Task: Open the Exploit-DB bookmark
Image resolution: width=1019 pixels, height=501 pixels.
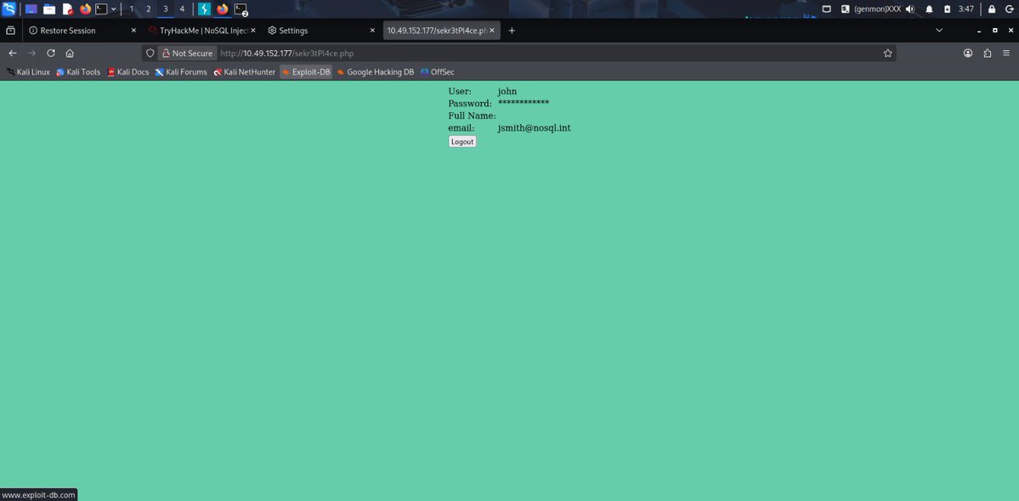Action: tap(305, 72)
